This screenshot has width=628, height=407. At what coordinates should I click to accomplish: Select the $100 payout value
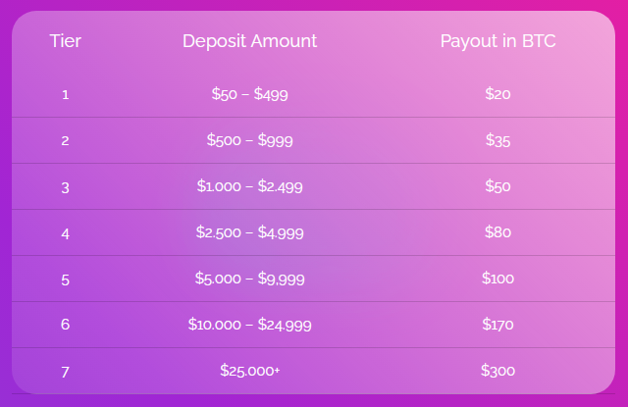pos(497,279)
